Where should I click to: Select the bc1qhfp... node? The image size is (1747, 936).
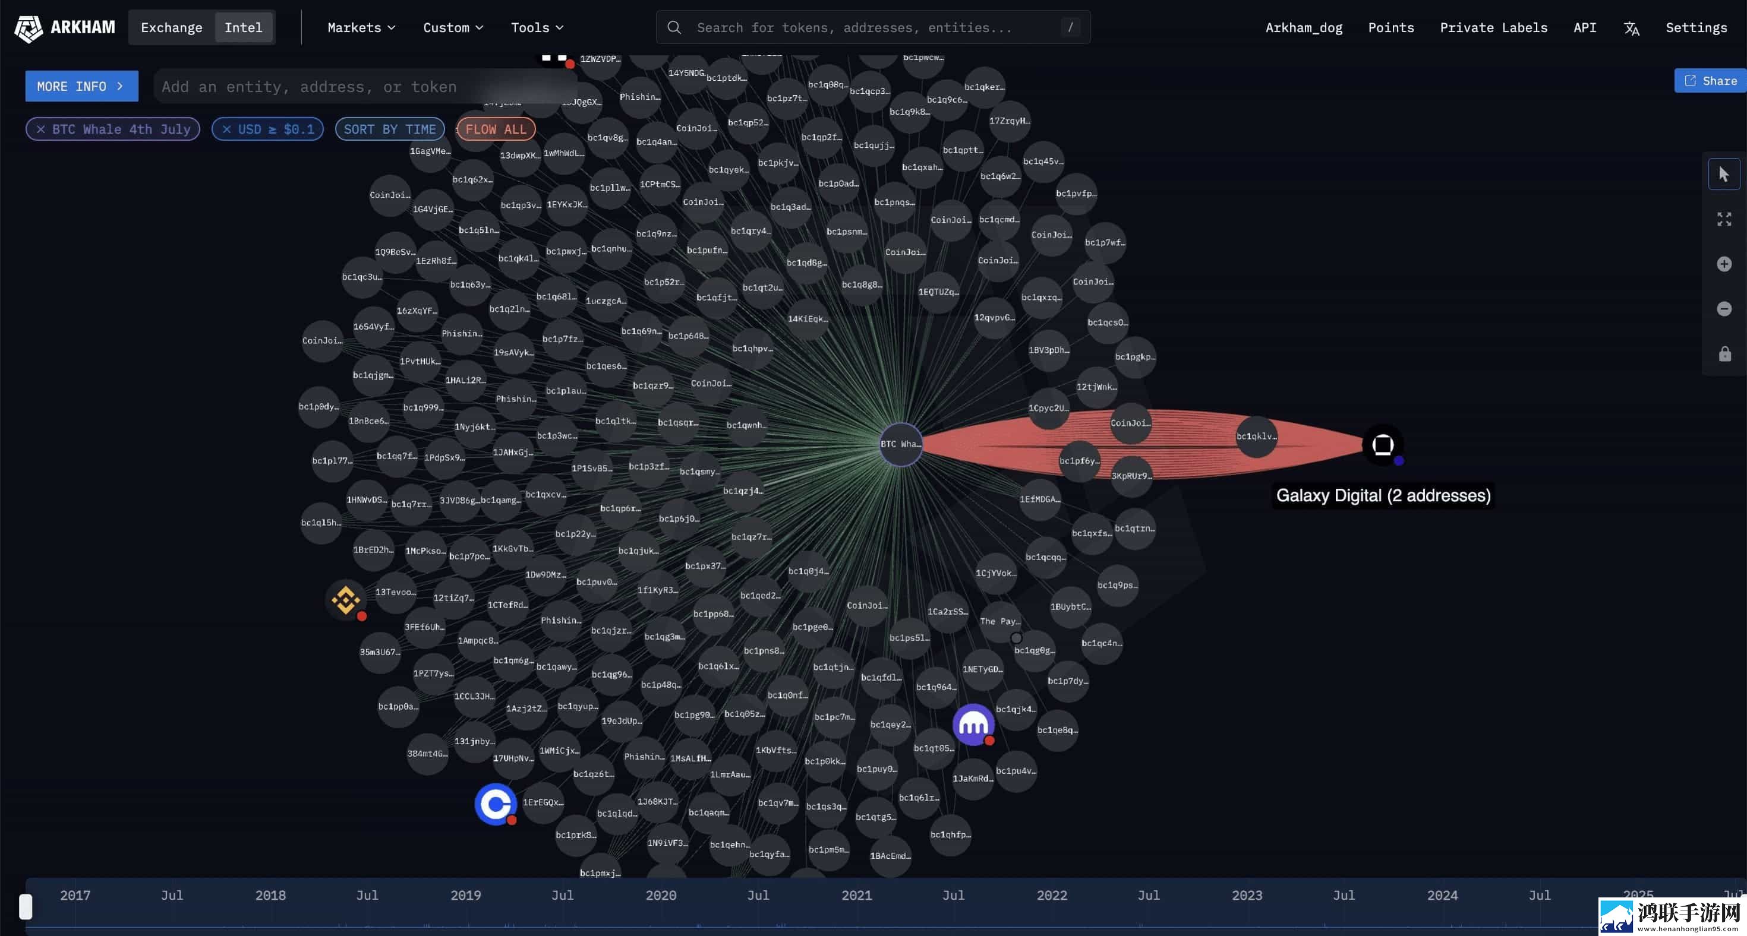point(950,835)
